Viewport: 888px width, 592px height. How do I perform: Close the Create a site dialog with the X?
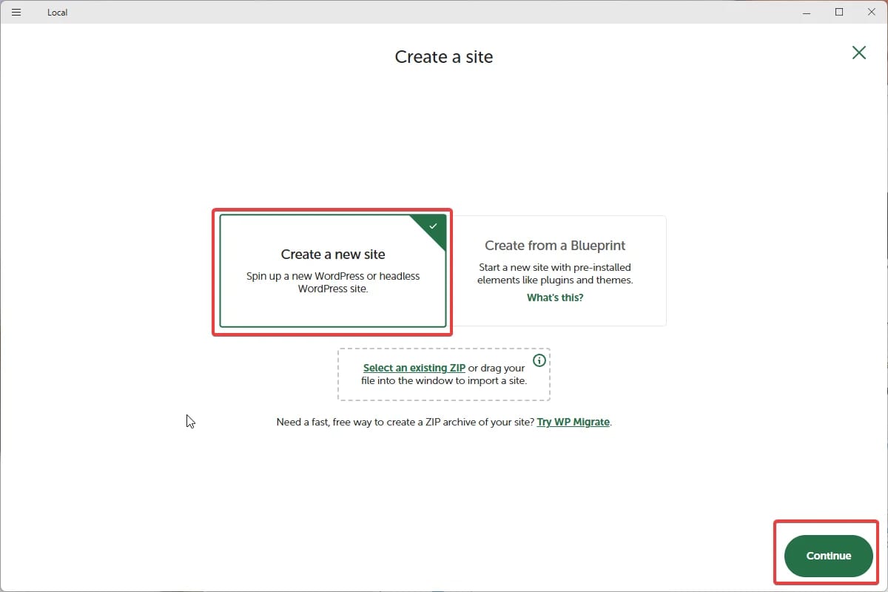click(858, 53)
